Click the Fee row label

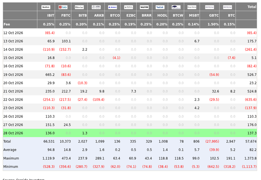(7, 24)
